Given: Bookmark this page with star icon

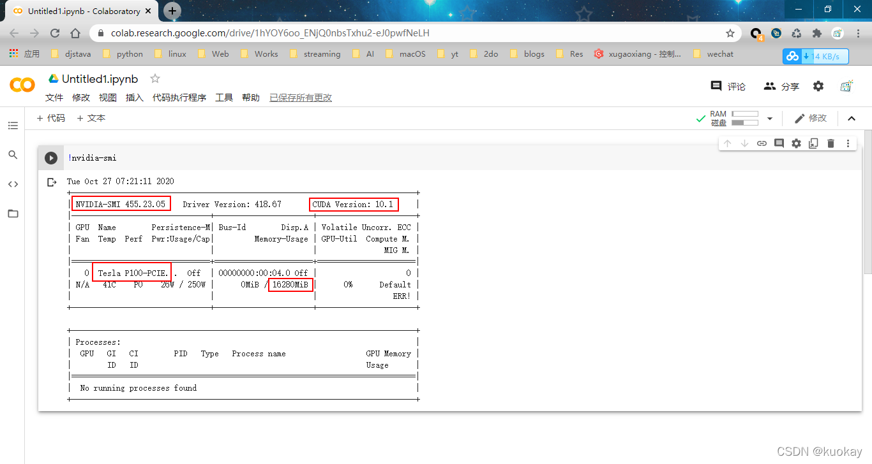Looking at the screenshot, I should [x=730, y=33].
